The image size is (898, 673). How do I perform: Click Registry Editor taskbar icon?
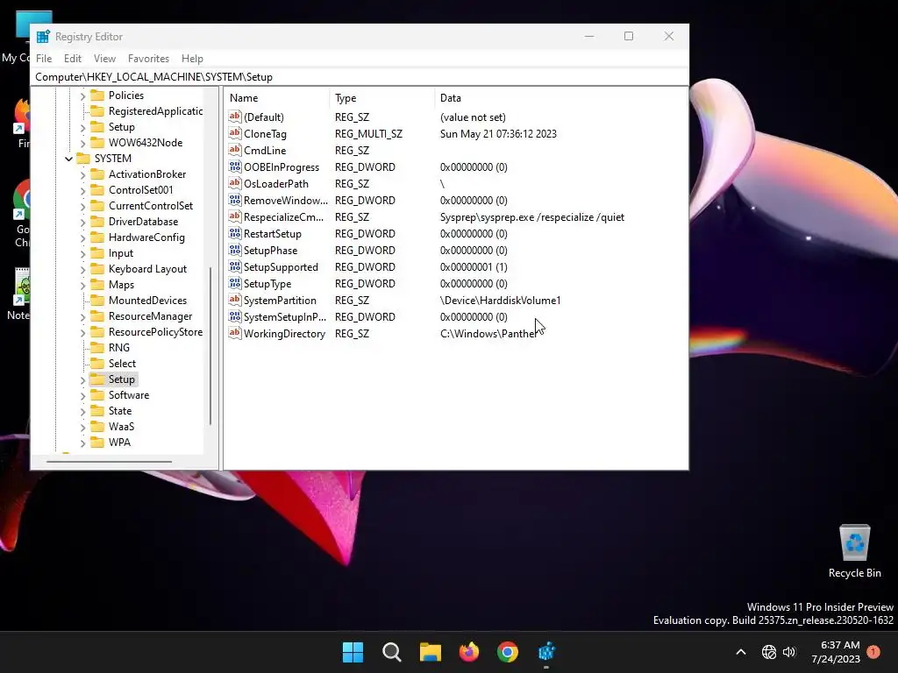click(546, 652)
